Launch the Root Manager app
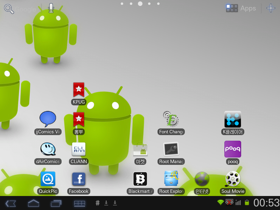The width and height of the screenshot is (280, 210). 171,153
